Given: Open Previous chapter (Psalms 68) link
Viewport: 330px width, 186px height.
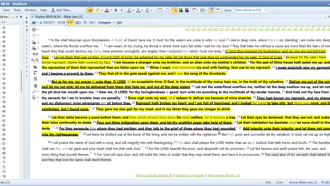Looking at the screenshot, I should 154,175.
